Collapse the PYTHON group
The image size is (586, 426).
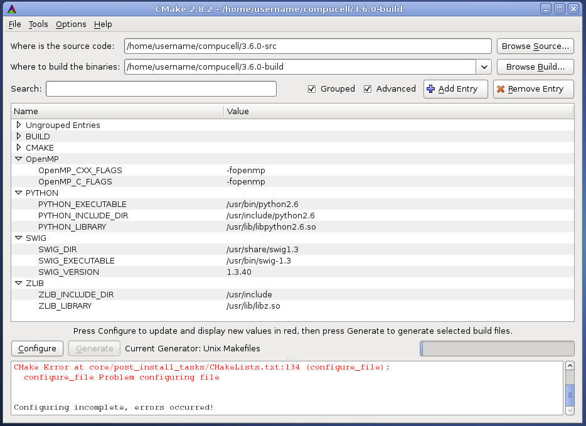point(19,193)
